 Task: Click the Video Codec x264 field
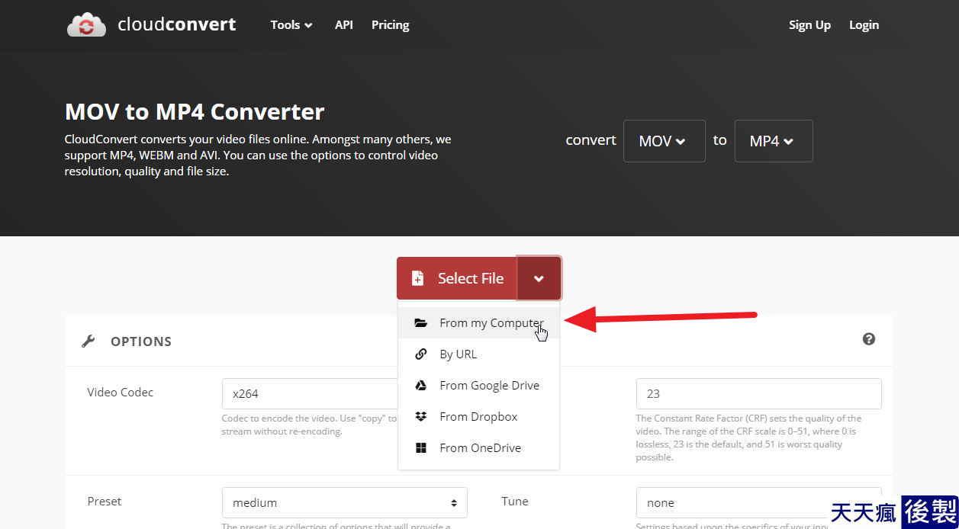point(310,394)
